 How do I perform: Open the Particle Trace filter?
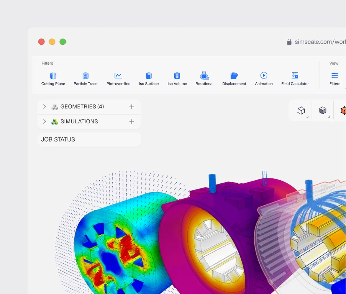85,79
